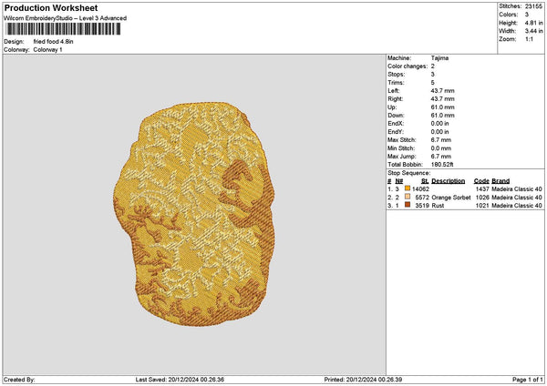Screen dimensions: 547x386
Task: Select 'Wilcom EmbroideryStudio – Level 3 Advanced' text
Action: click(x=66, y=18)
